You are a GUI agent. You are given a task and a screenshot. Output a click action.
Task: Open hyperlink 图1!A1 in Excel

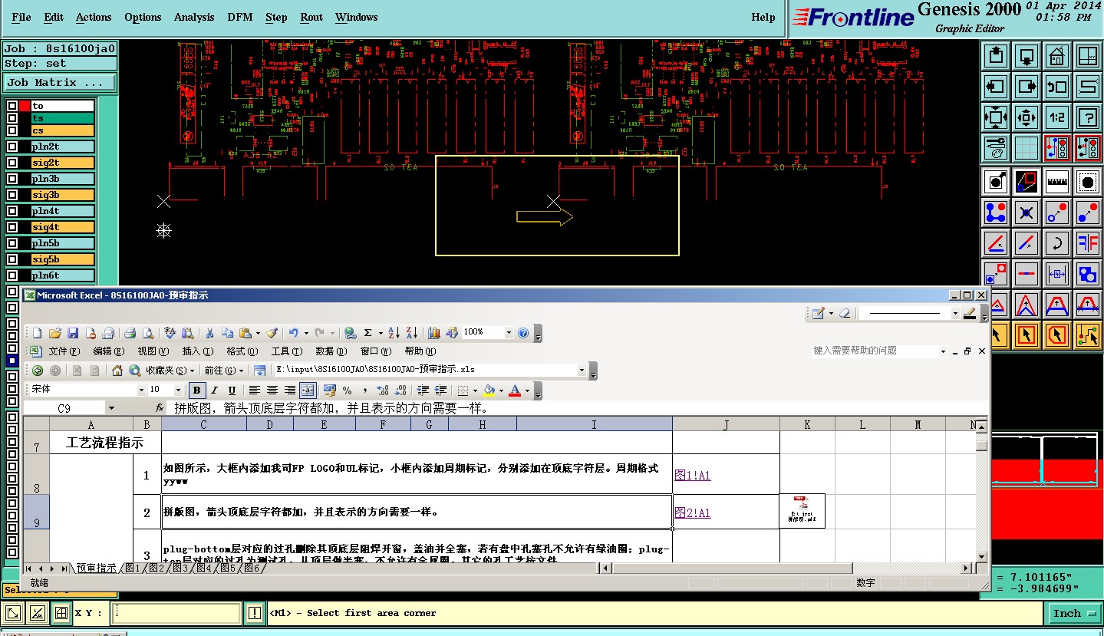coord(692,476)
